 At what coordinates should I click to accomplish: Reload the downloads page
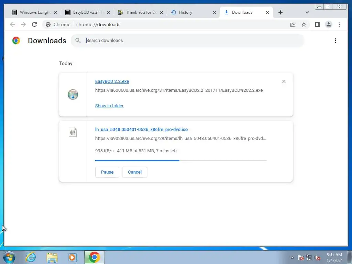(34, 24)
